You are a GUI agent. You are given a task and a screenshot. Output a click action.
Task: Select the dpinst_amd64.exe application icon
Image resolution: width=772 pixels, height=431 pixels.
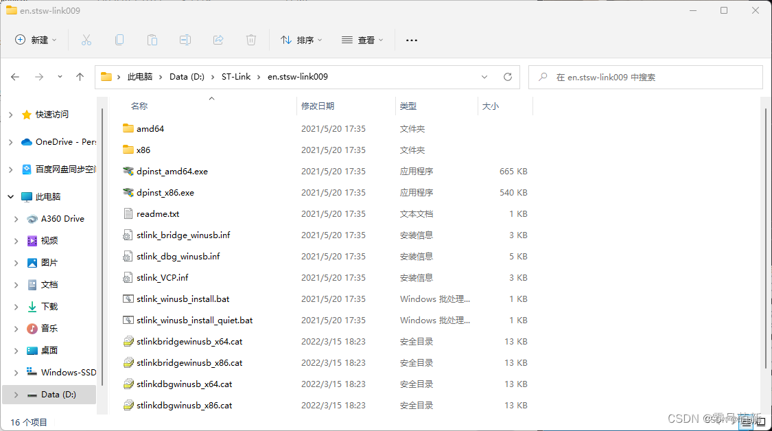[128, 171]
